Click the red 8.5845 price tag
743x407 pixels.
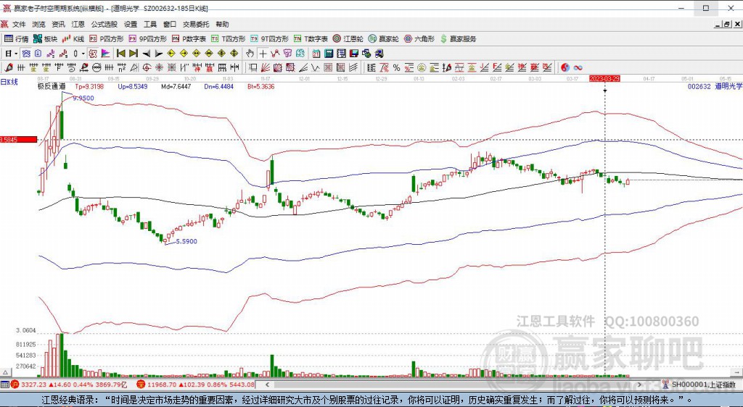[x=18, y=140]
